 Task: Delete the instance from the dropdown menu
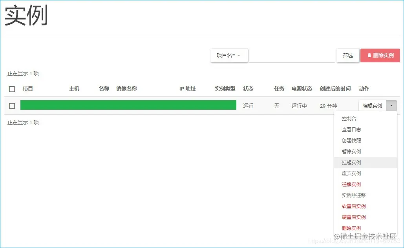(x=351, y=228)
